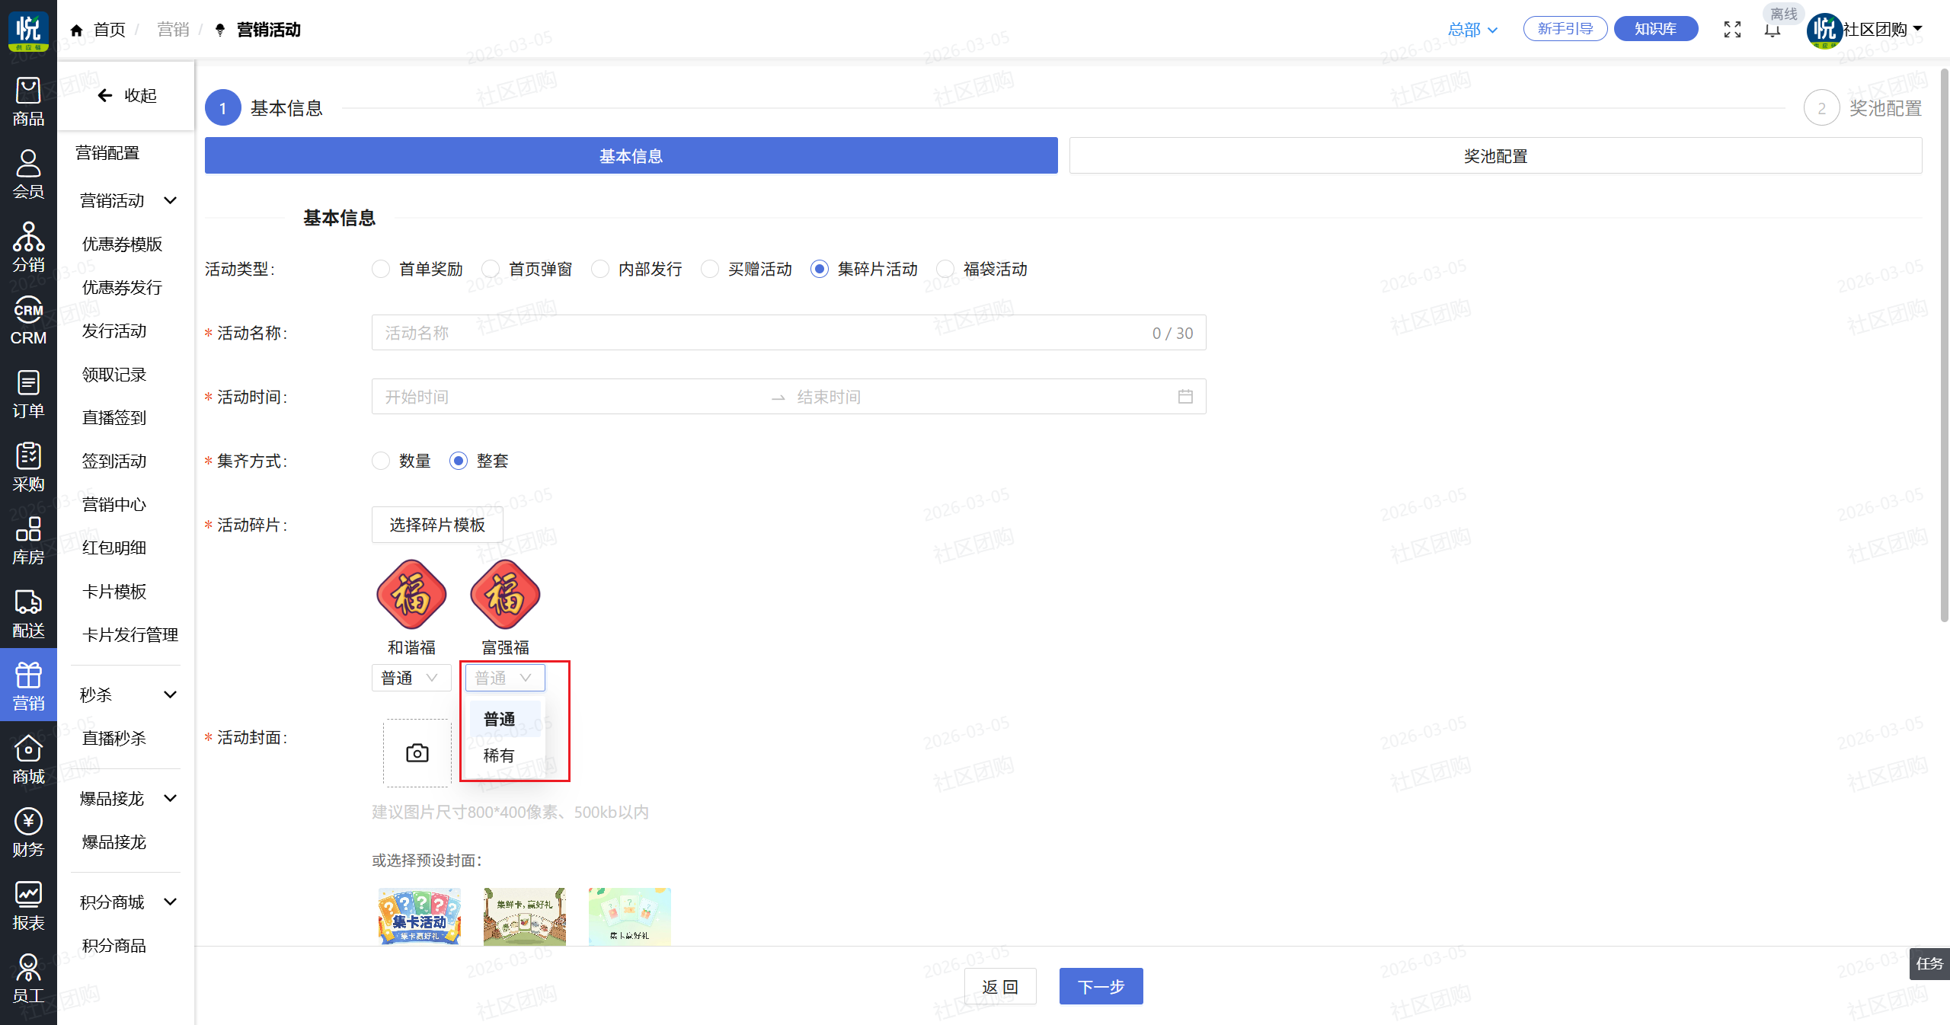Open the 和谐福 rarity dropdown
The width and height of the screenshot is (1950, 1025).
[411, 678]
